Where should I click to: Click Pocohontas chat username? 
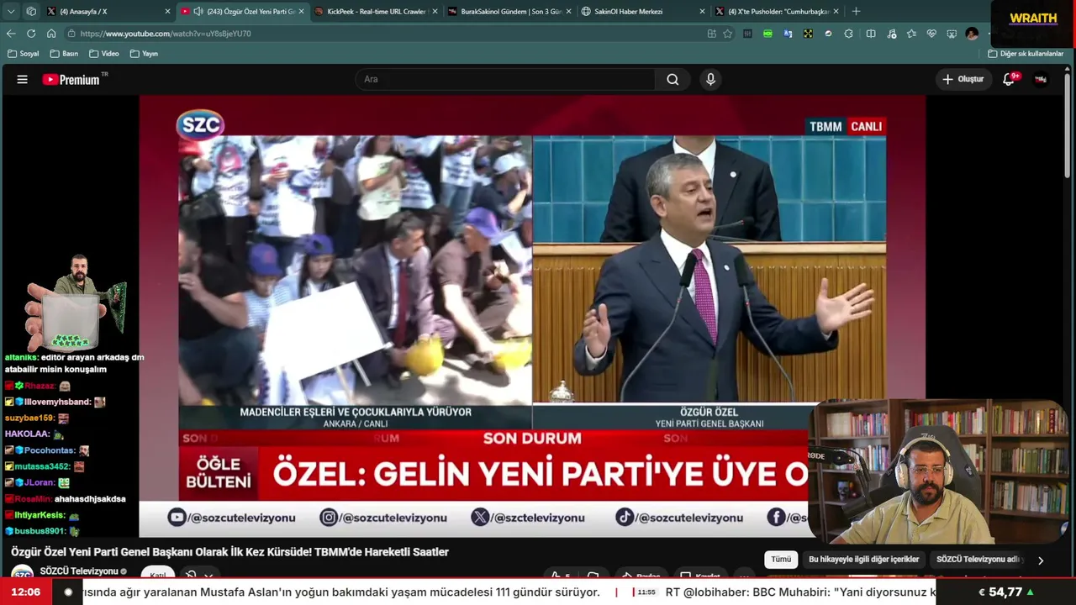(x=50, y=450)
